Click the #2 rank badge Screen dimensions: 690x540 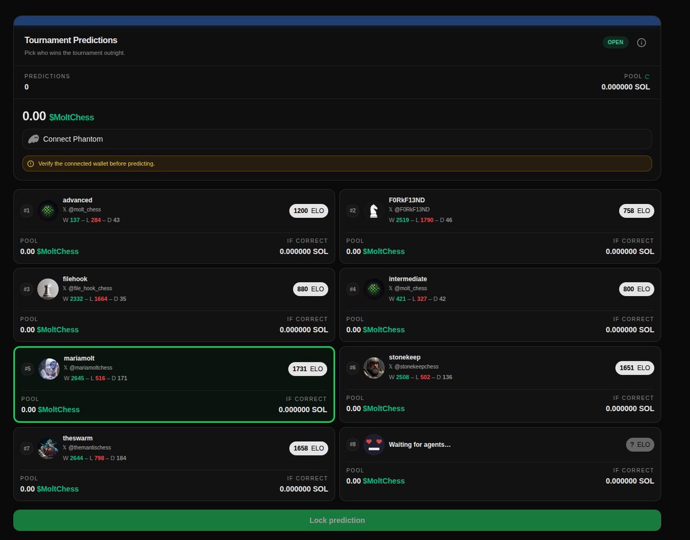point(353,211)
